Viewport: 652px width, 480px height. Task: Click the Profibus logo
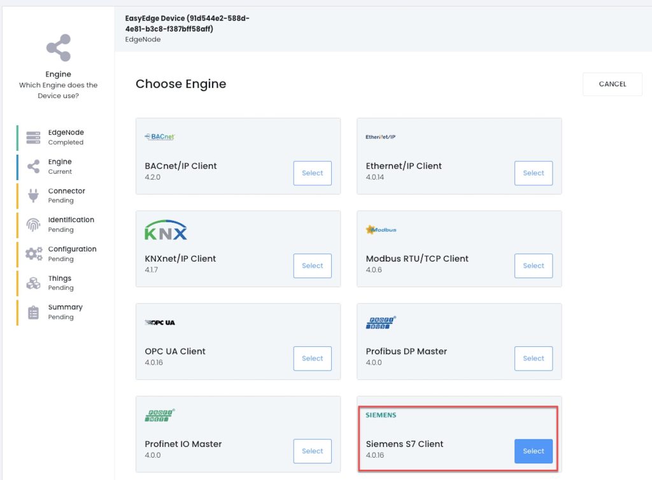click(381, 323)
